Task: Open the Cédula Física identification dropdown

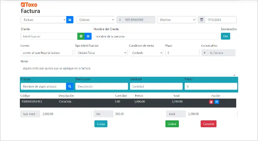Action: [101, 53]
